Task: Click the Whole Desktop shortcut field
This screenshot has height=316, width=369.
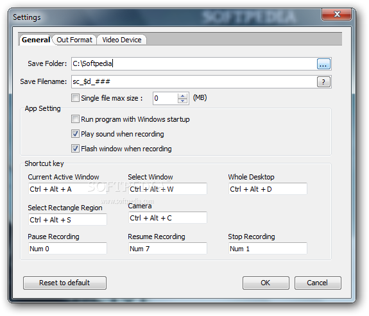Action: coord(268,189)
